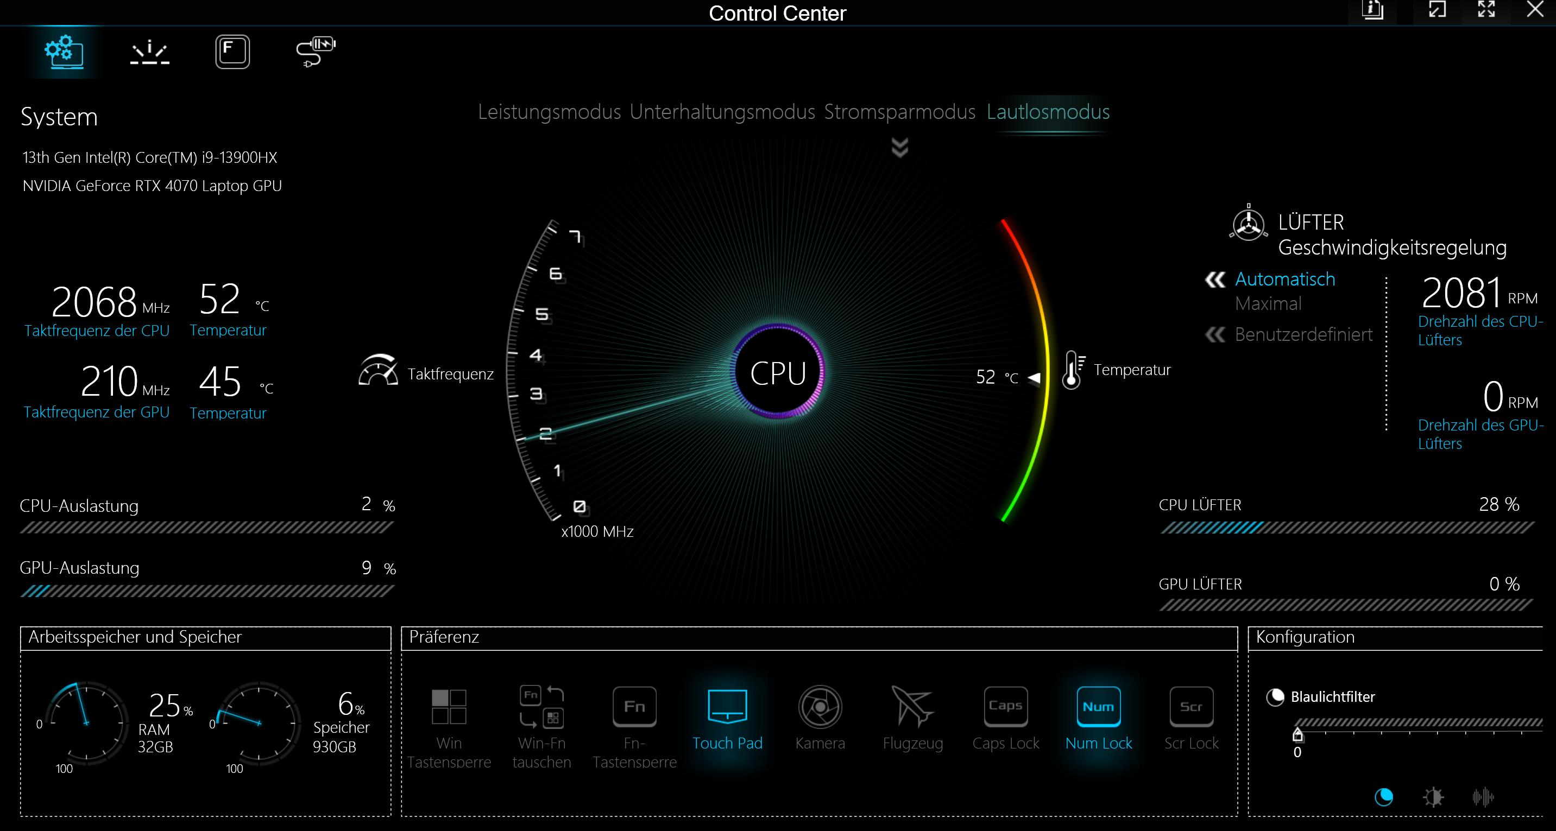This screenshot has height=831, width=1556.
Task: Open the battery and power cable page icon
Action: click(x=316, y=52)
